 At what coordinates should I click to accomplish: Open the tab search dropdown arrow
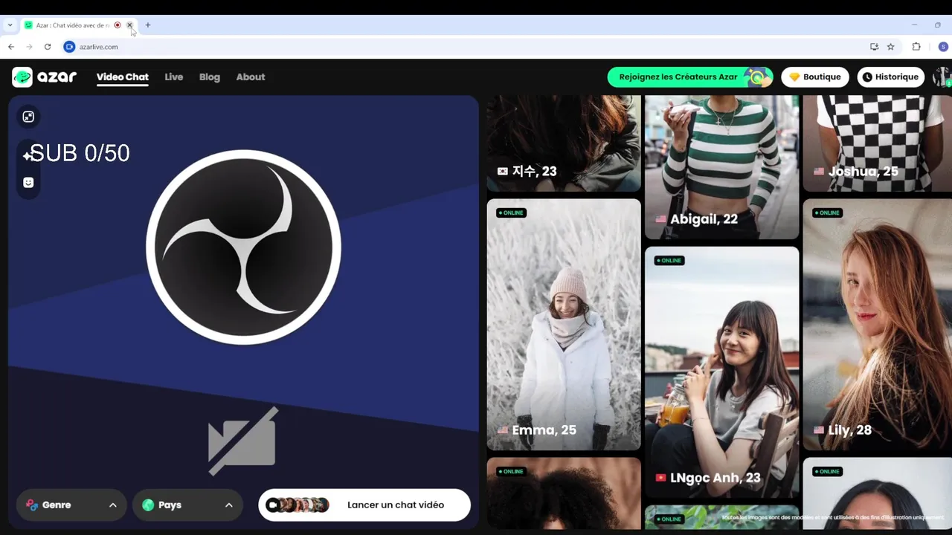[10, 25]
